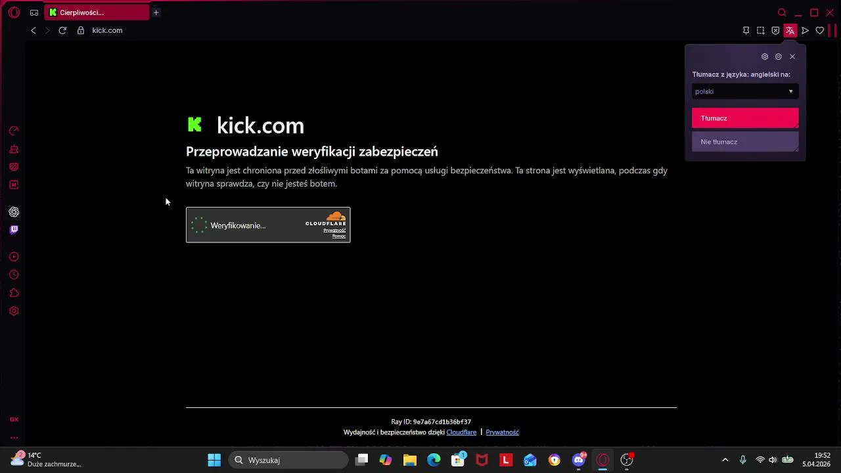This screenshot has width=841, height=473.
Task: Open the send/flow arrow toolbar icon
Action: 805,30
